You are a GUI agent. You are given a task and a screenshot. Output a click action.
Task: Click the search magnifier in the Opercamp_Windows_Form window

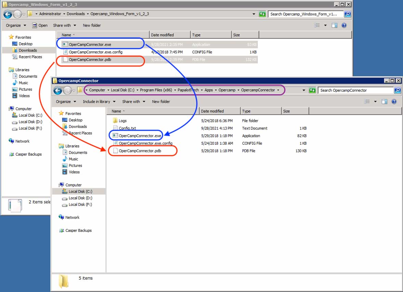coord(348,14)
